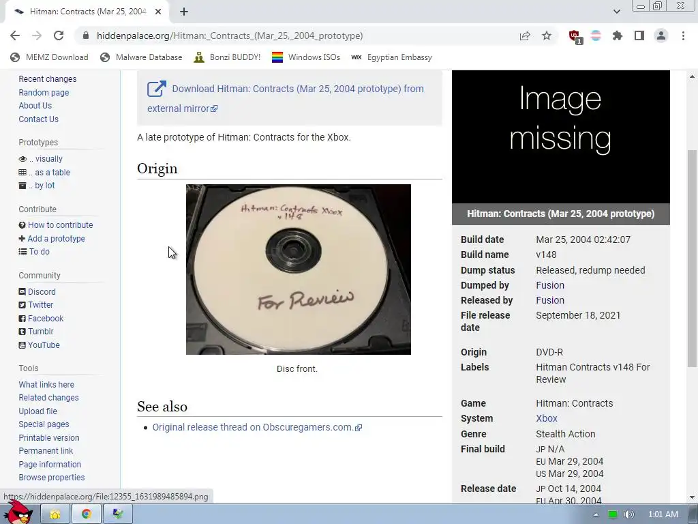Click the transgender flag extension icon

click(596, 35)
